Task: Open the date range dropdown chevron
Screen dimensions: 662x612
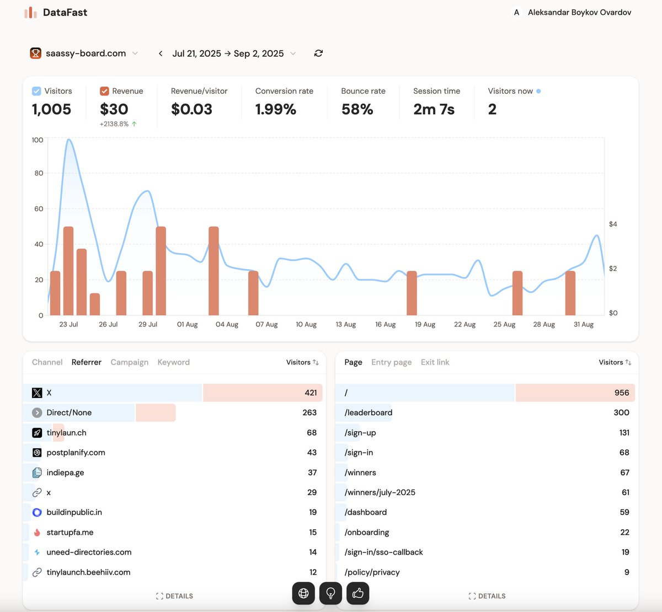Action: [x=293, y=53]
